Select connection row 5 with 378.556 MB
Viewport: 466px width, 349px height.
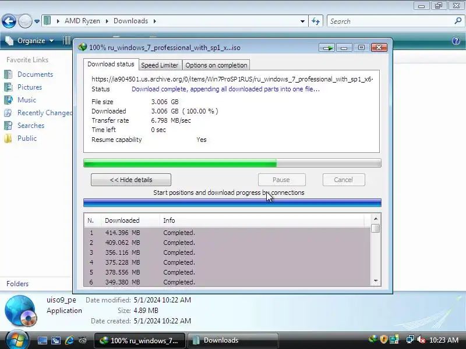click(227, 272)
